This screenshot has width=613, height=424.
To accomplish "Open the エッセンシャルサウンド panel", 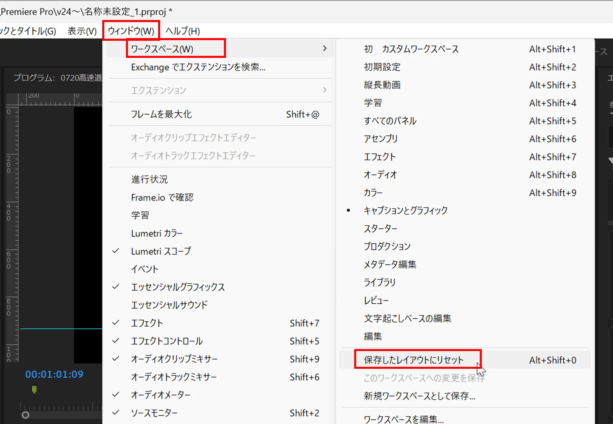I will (x=220, y=305).
